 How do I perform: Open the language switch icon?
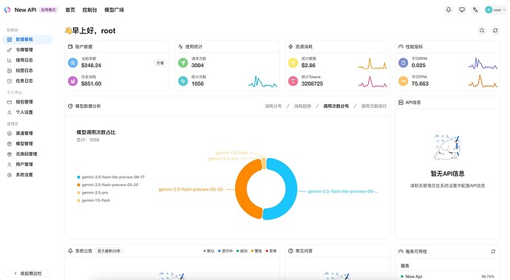[475, 10]
